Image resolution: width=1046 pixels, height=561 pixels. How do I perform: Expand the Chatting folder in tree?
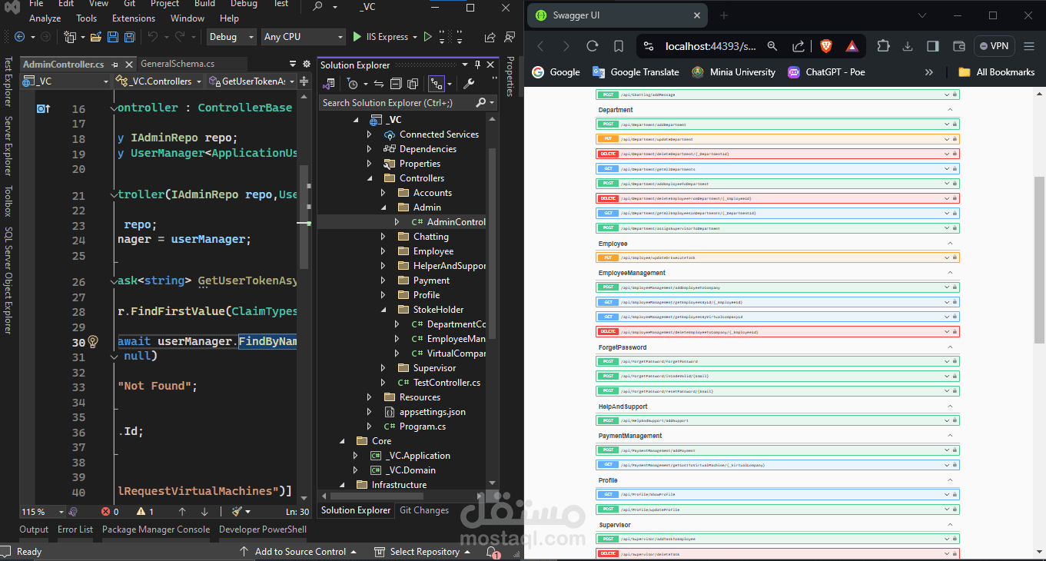pyautogui.click(x=383, y=237)
